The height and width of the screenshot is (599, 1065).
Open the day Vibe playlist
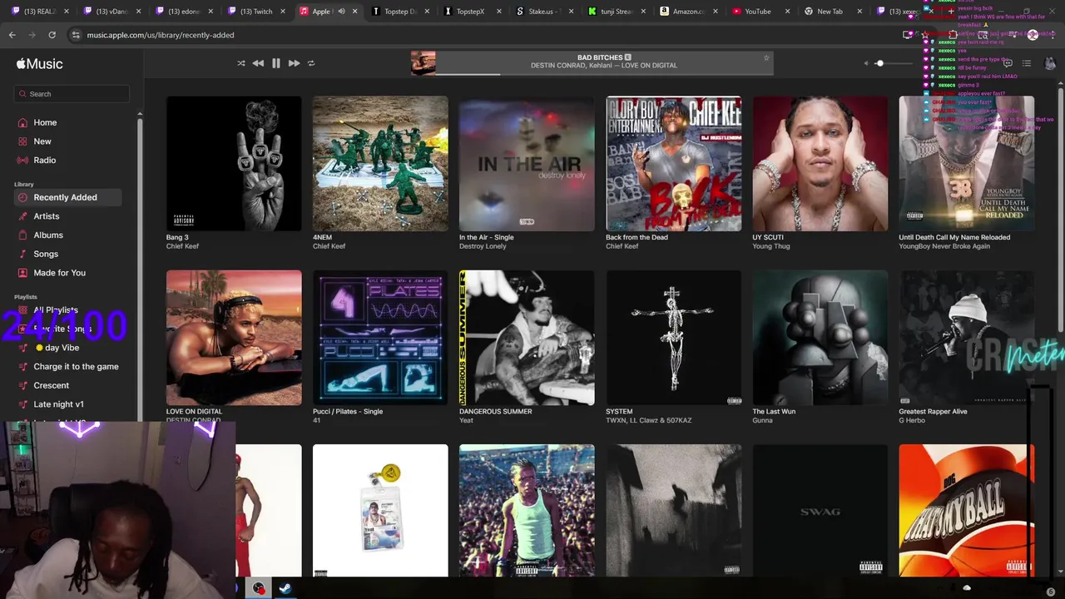point(67,348)
